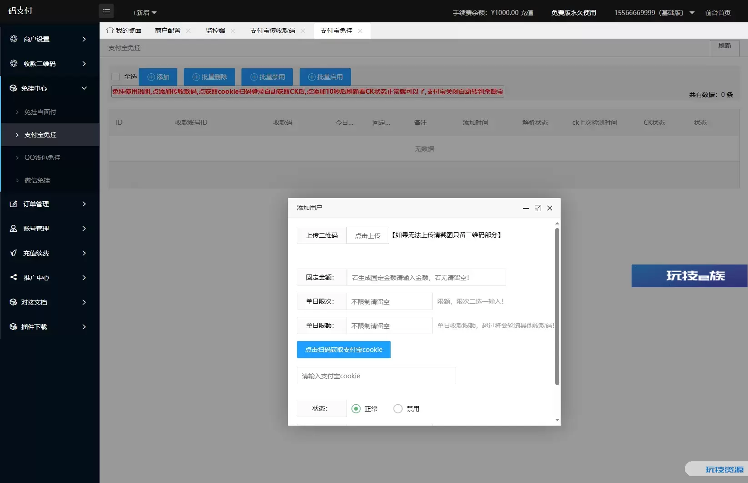
Task: Switch to the 商户配置 tab
Action: coord(167,31)
